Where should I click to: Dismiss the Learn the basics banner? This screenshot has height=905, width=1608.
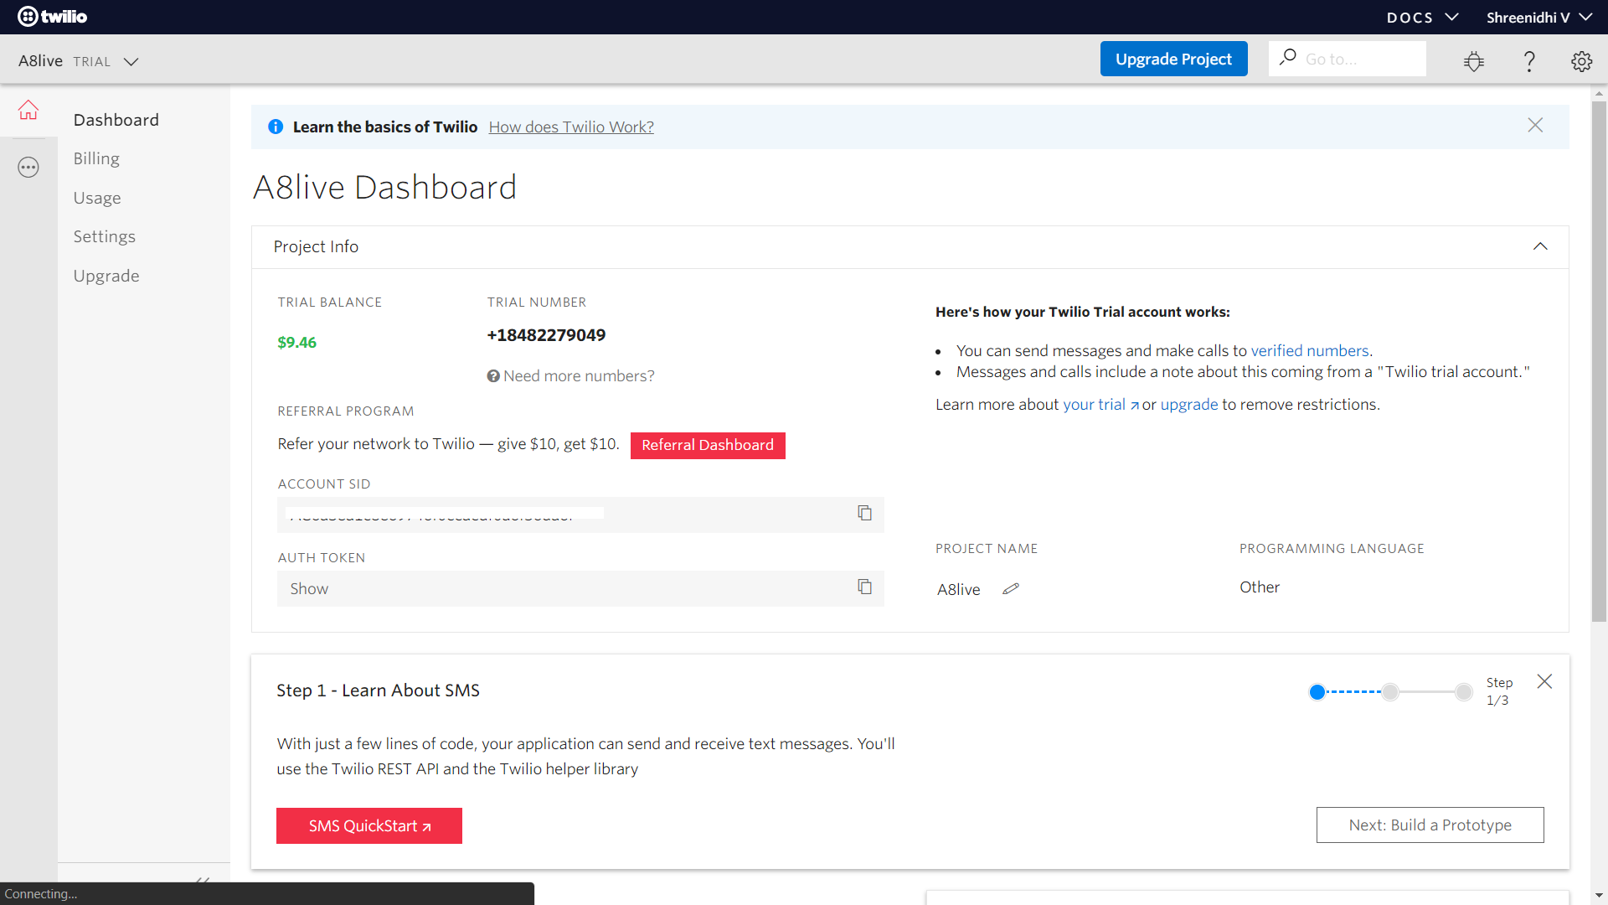point(1535,125)
